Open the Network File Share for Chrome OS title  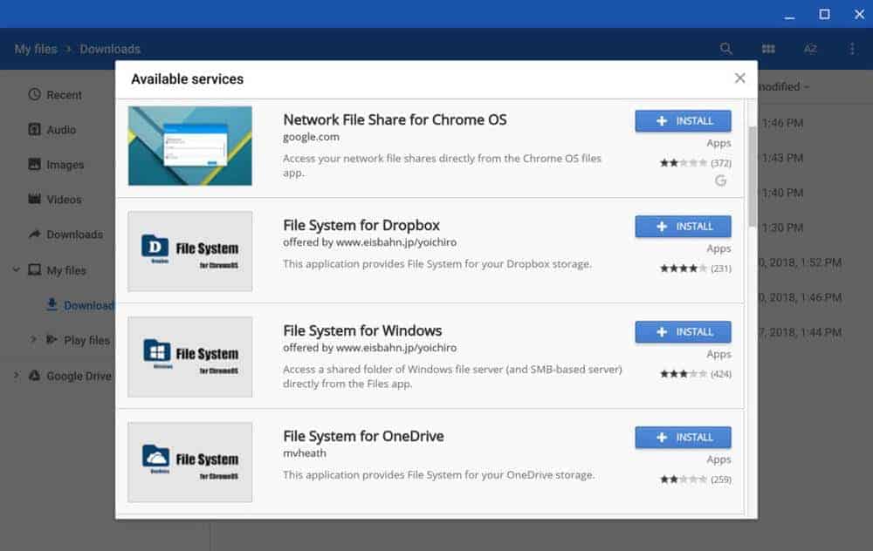click(x=395, y=120)
